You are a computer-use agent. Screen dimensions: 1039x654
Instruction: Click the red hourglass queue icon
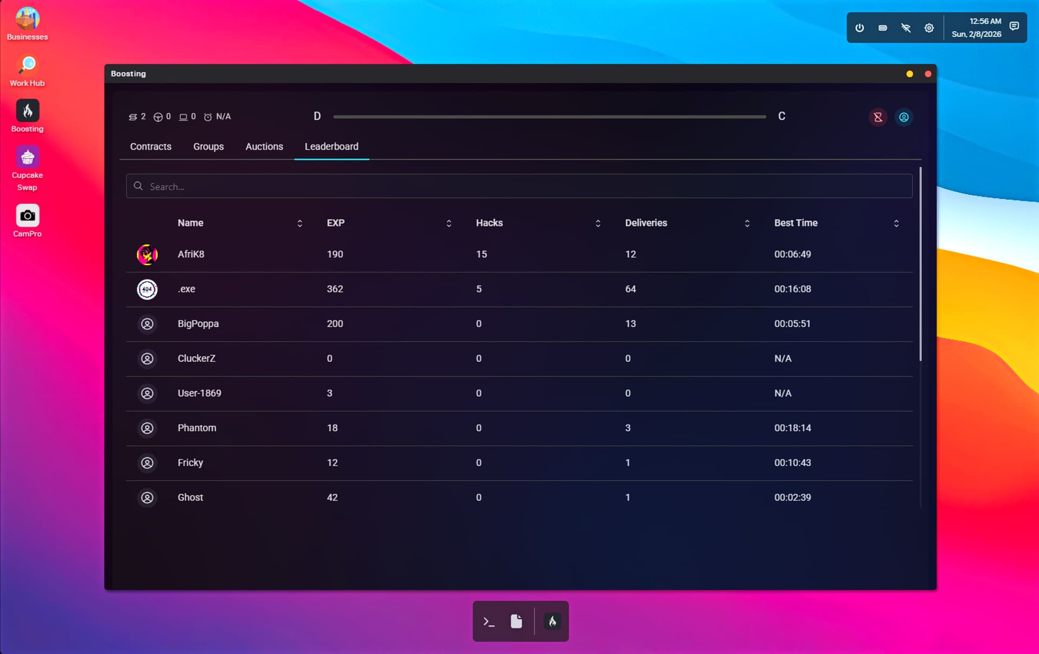coord(878,117)
